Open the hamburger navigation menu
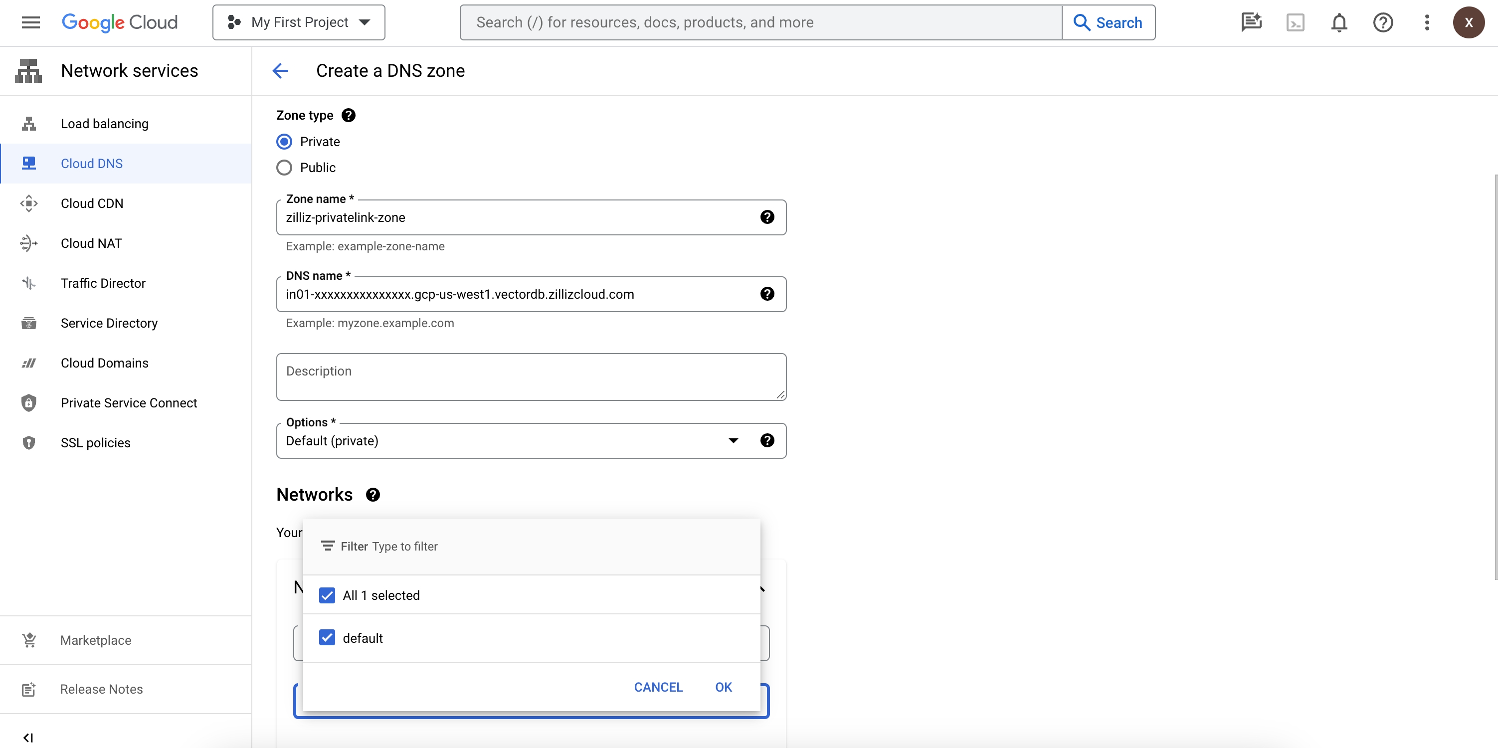1498x748 pixels. 30,22
